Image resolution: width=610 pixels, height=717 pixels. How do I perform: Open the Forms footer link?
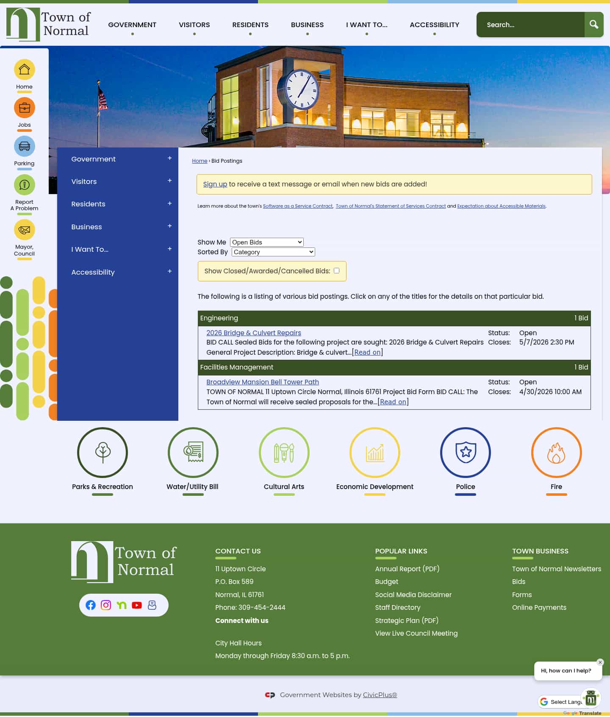pos(522,595)
